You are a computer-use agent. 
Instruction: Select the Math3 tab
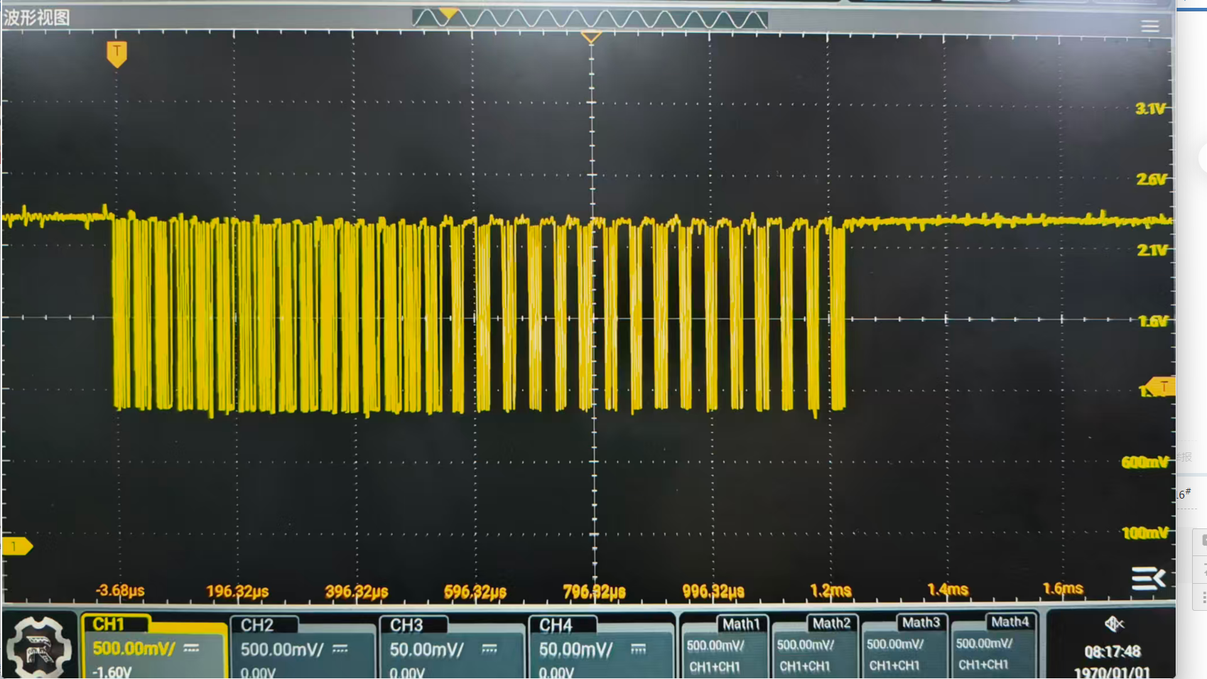coord(921,623)
